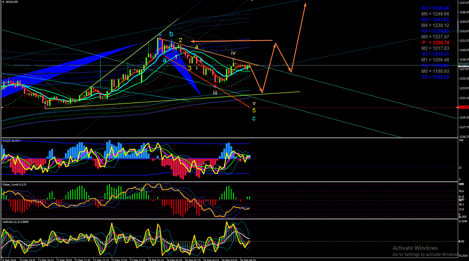Screen dimensions: 469x261
Task: Click the white sub-wave label iii
Action: point(215,93)
